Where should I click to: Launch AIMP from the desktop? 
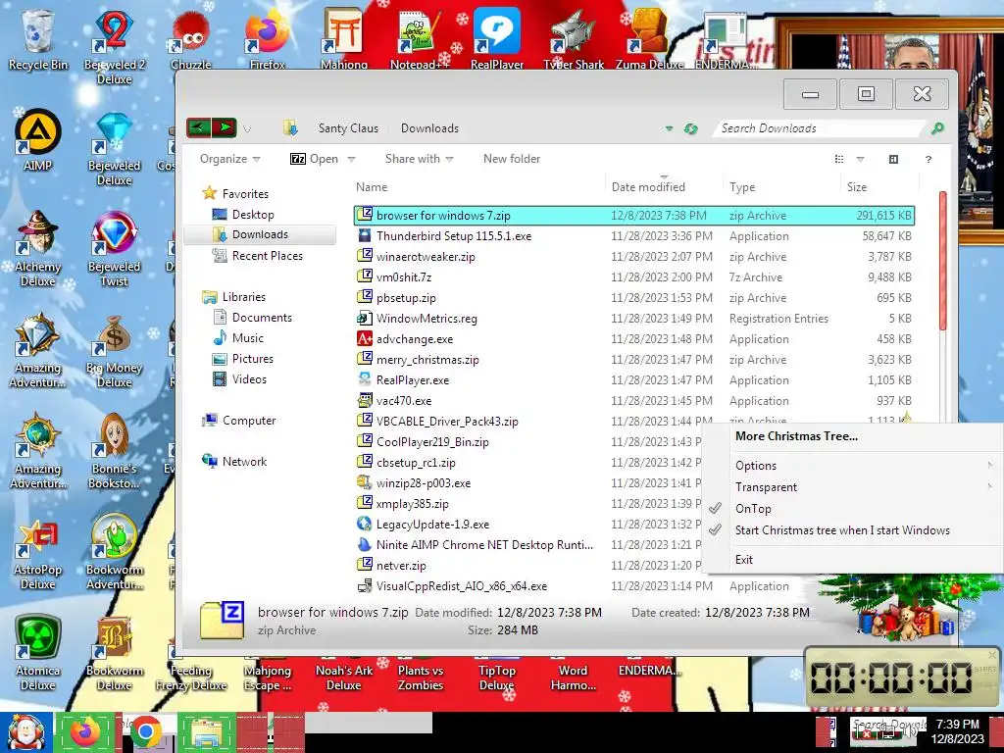pos(38,139)
